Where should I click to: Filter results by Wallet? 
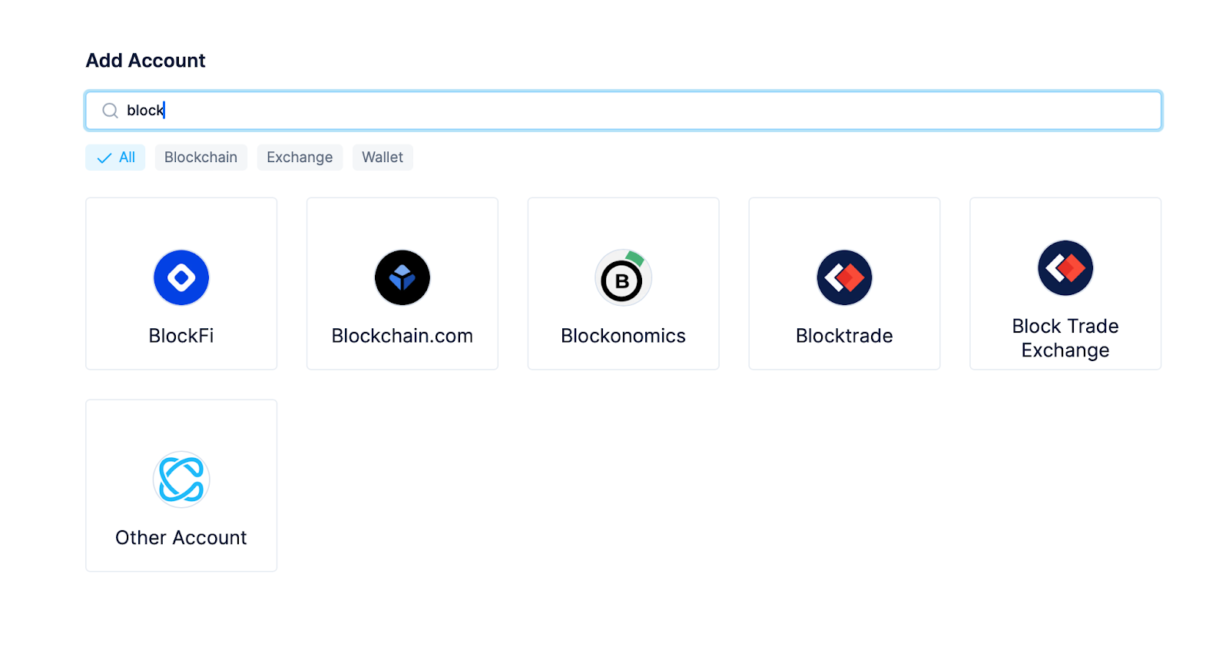383,158
